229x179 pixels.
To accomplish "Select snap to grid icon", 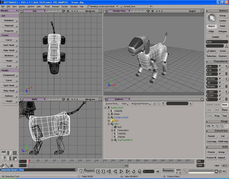I will 226,126.
